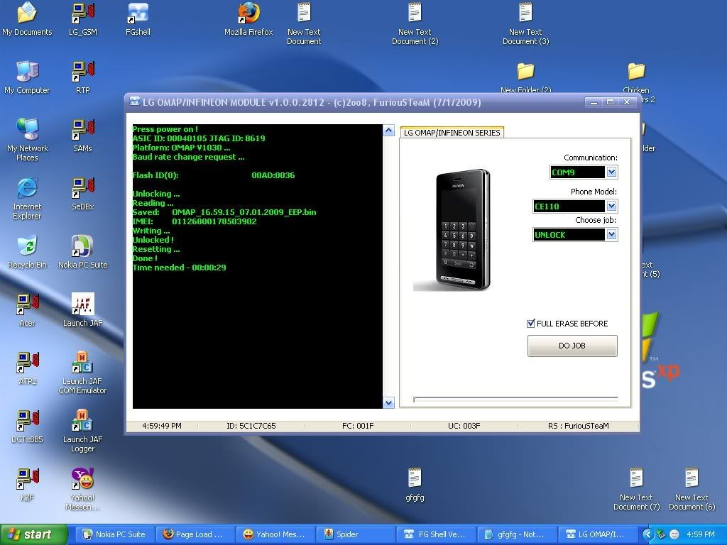Screen dimensions: 727x545
Task: Click 'Time needed - 00:00:29' log line
Action: pyautogui.click(x=180, y=268)
